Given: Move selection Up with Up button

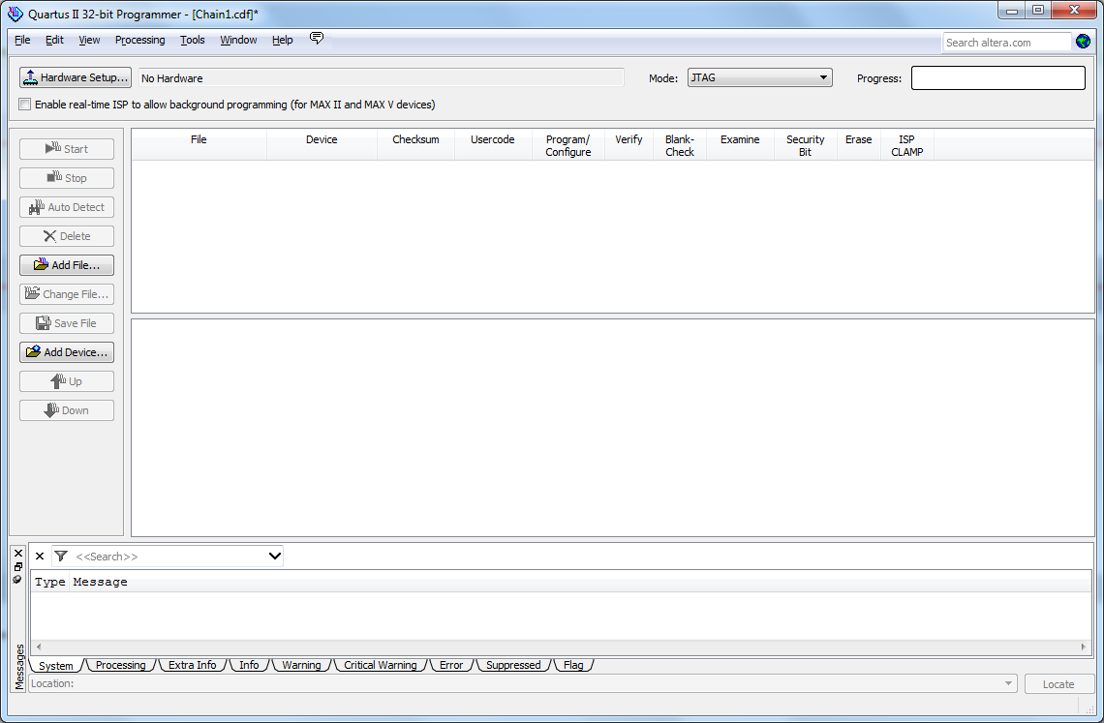Looking at the screenshot, I should click(67, 381).
